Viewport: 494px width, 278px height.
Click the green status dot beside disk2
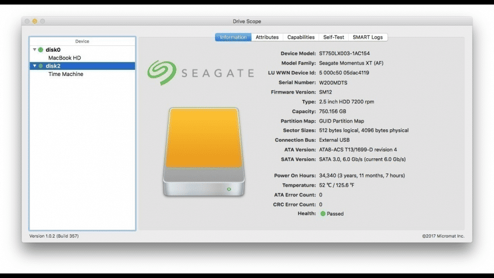(x=41, y=66)
